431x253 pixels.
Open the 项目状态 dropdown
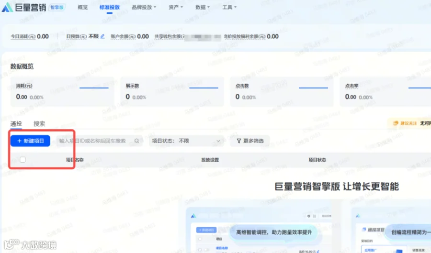[x=186, y=141]
